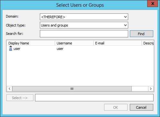
Task: Click the selected users text field beside Select
Action: click(x=94, y=97)
